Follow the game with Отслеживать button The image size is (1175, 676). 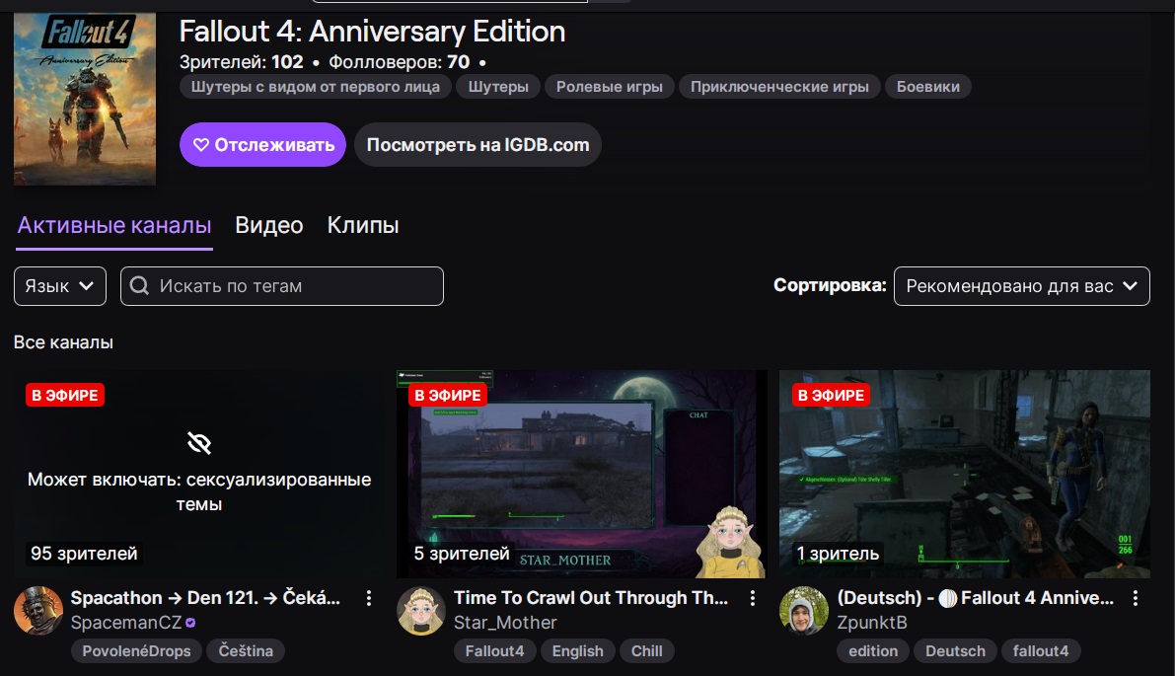pos(263,145)
